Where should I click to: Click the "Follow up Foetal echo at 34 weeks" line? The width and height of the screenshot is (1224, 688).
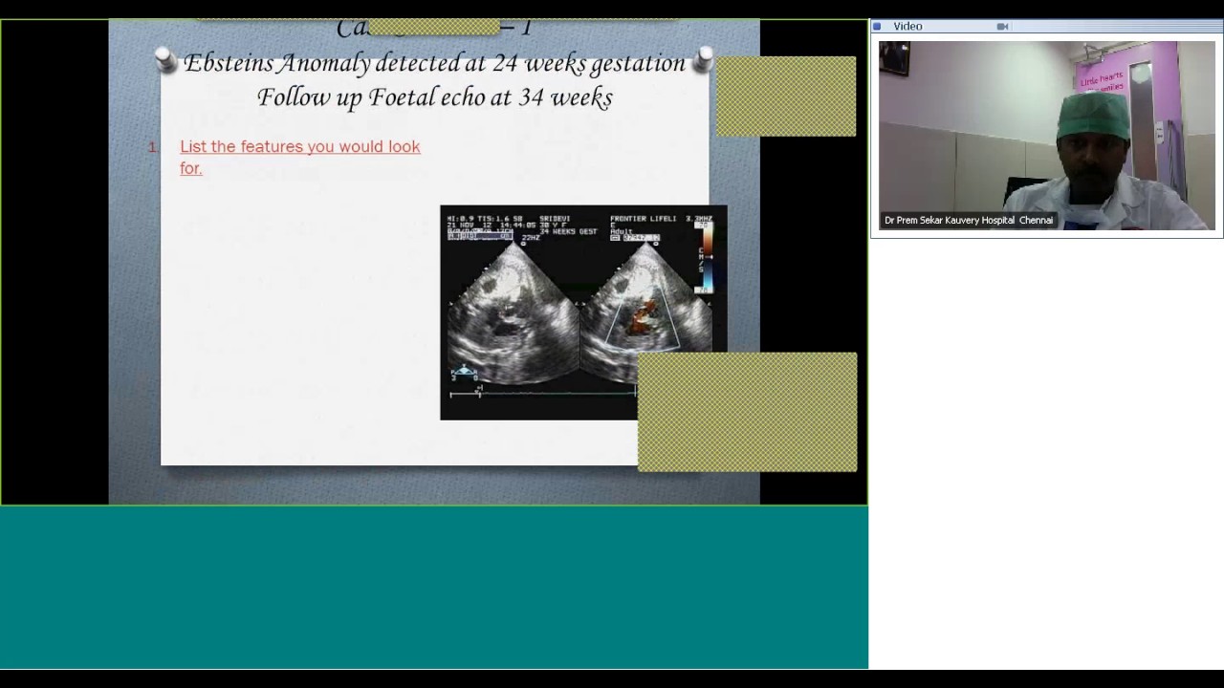point(435,97)
